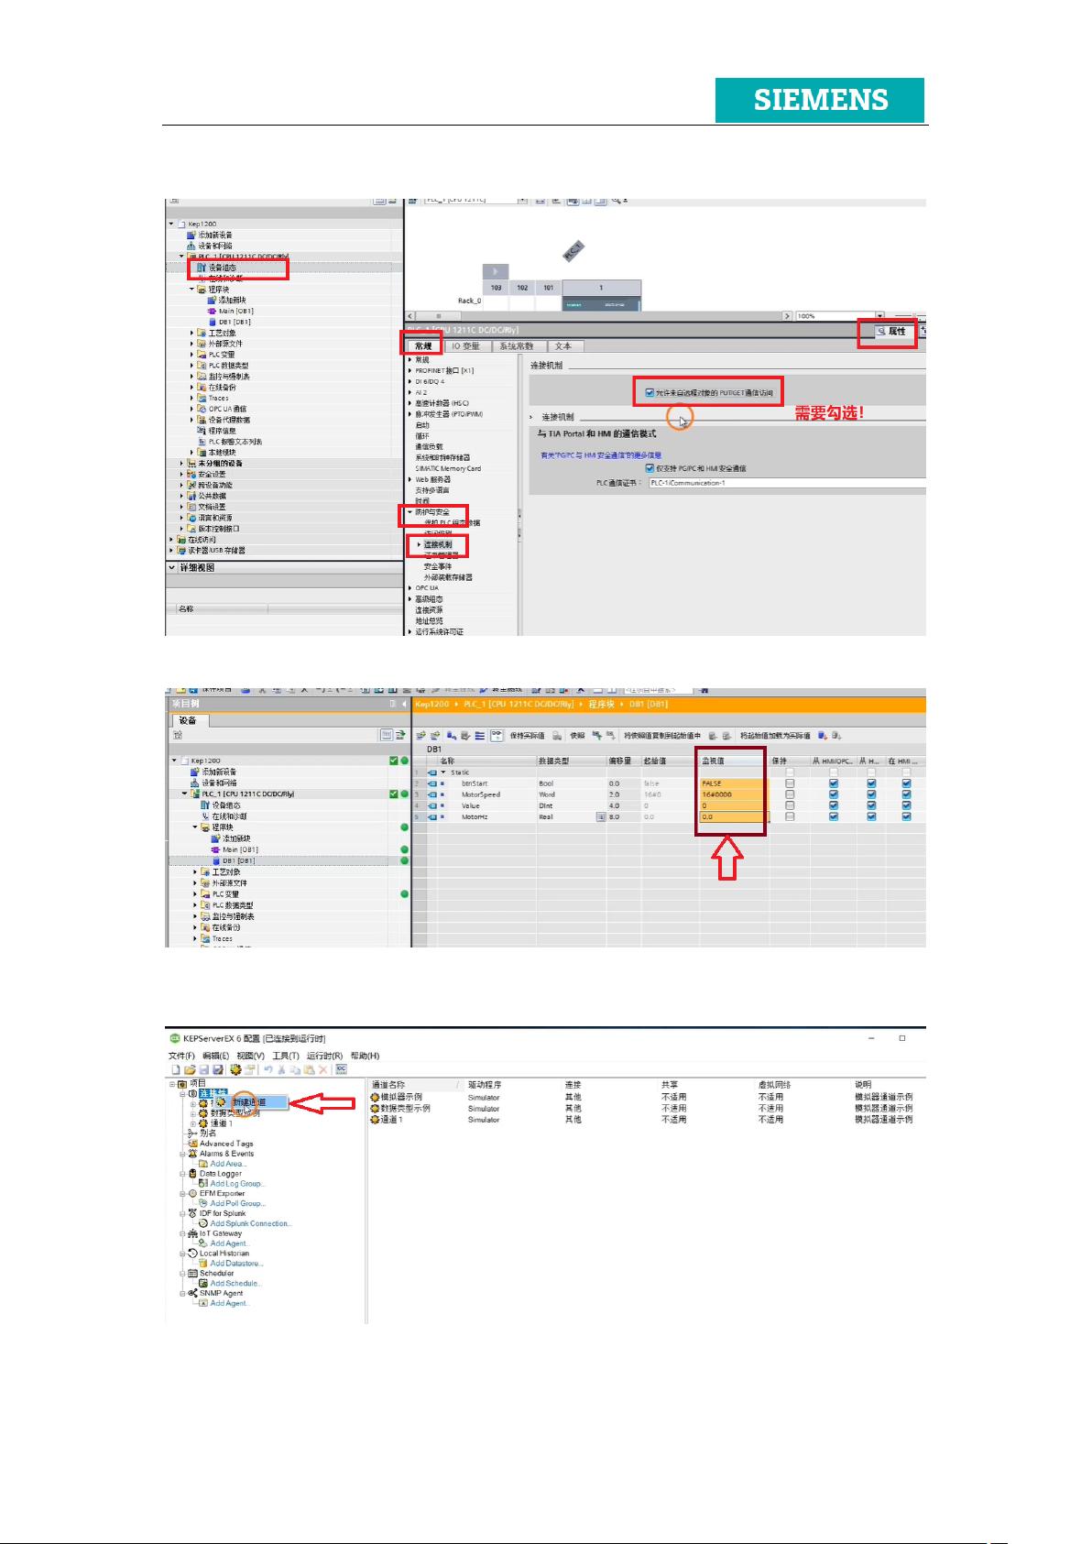This screenshot has height=1544, width=1092.
Task: Click the Quick Client icon in KEPServerEX toolbar
Action: pos(341,1069)
